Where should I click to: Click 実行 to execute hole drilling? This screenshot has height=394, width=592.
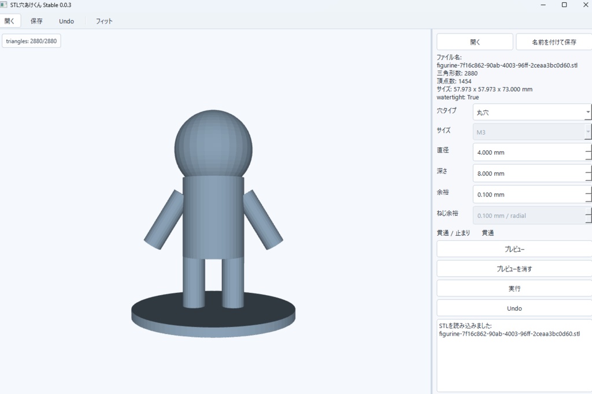point(514,288)
